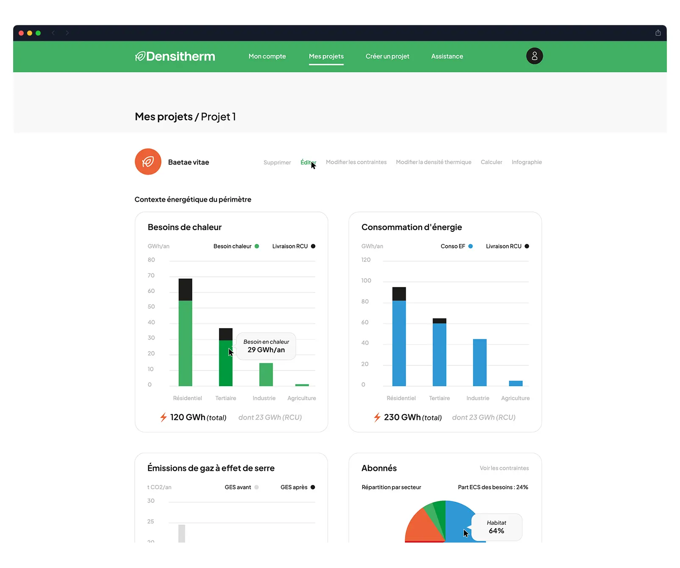Open the Mon compte section
The height and width of the screenshot is (568, 680).
click(x=267, y=56)
